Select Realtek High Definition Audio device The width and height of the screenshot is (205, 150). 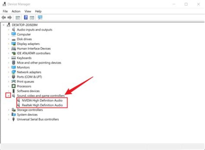coord(42,105)
